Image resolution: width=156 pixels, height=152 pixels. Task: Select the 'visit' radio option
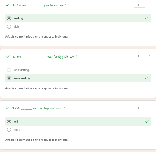[9, 27]
